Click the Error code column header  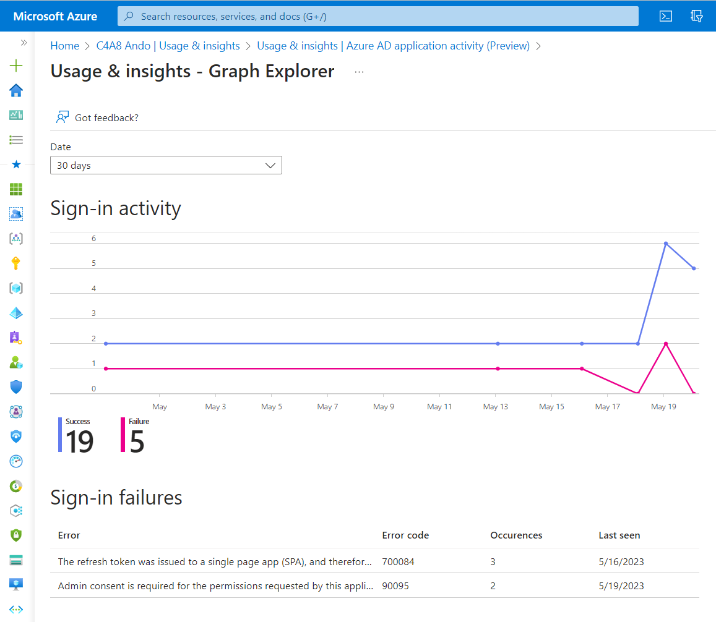point(405,535)
